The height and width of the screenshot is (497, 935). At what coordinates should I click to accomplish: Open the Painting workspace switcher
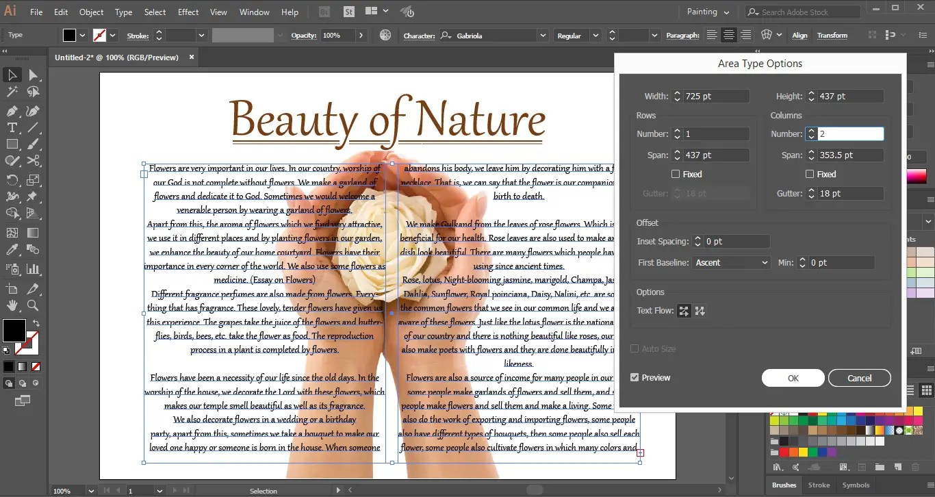pyautogui.click(x=708, y=12)
